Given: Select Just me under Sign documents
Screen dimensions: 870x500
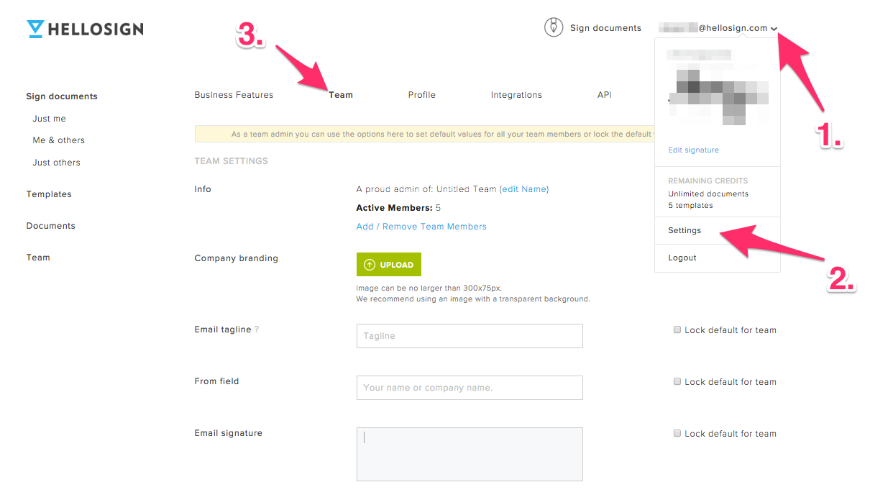Looking at the screenshot, I should (x=49, y=119).
